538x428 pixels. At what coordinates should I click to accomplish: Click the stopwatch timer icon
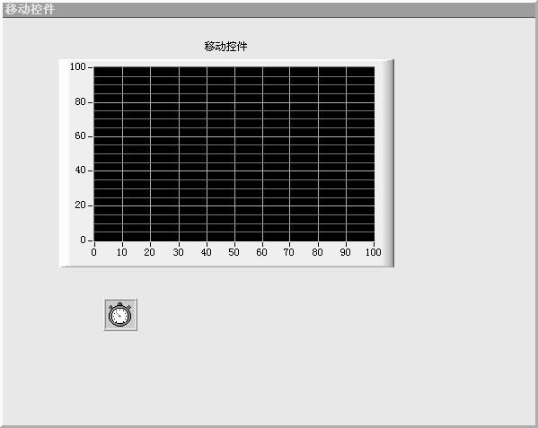(x=120, y=315)
